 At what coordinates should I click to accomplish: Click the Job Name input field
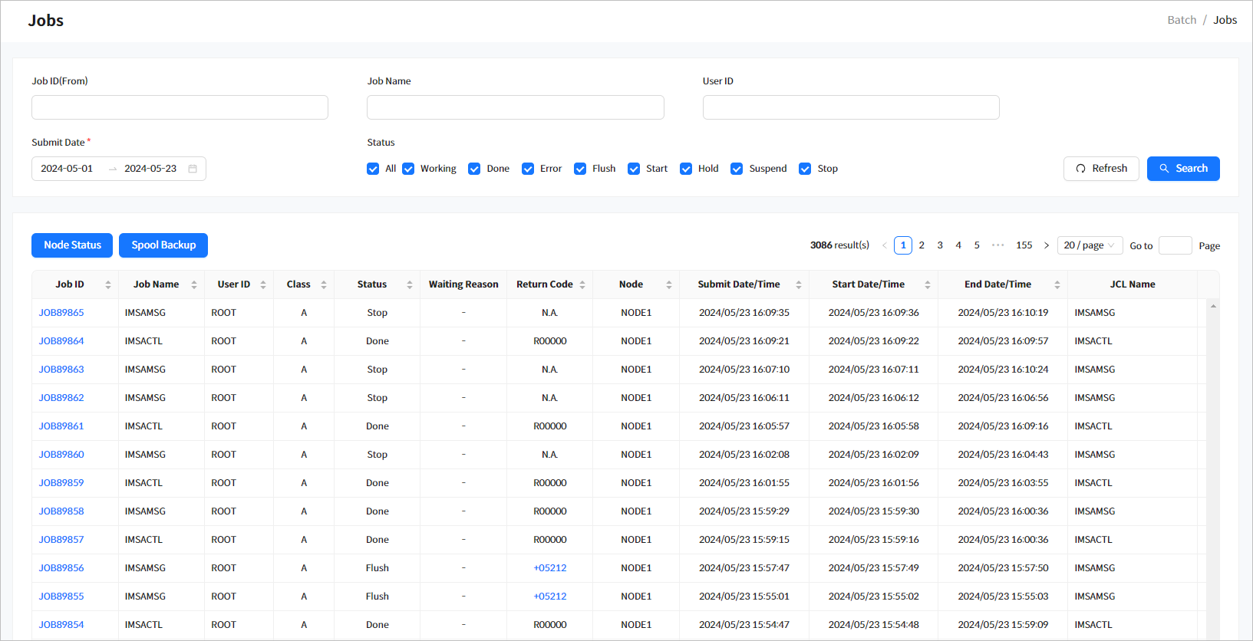[x=515, y=107]
